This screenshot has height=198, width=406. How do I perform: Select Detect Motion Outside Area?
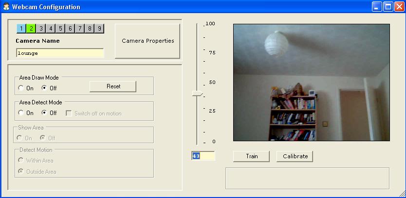[x=21, y=171]
